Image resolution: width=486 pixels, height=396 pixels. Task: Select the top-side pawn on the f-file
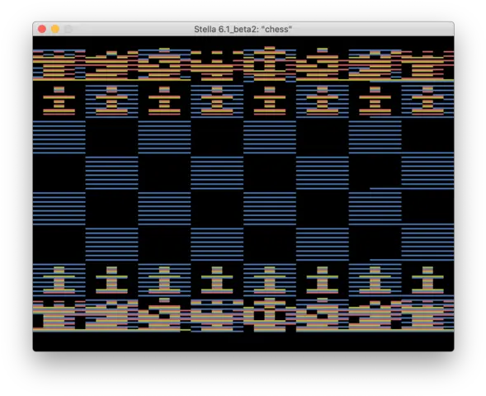[x=323, y=101]
